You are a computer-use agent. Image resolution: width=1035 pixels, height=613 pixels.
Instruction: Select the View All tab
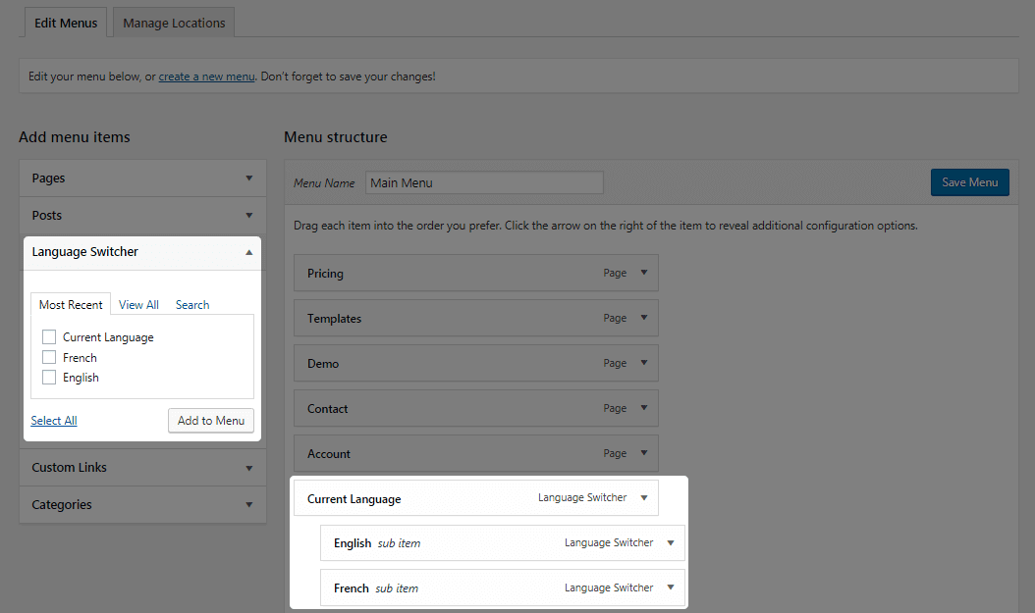[138, 305]
